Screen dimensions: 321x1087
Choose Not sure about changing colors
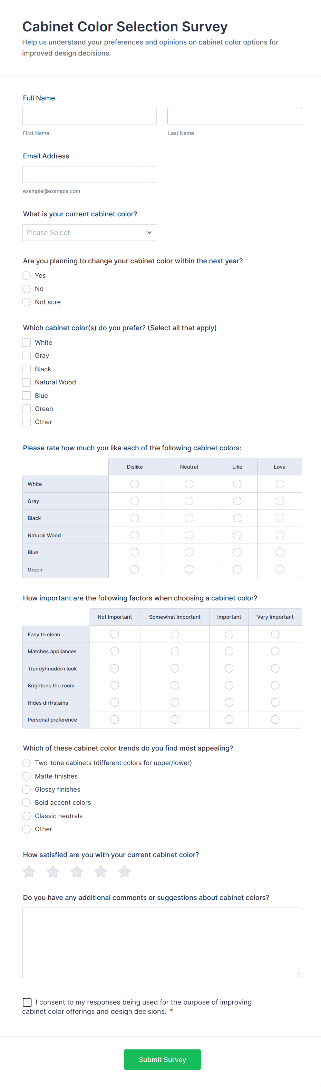click(x=26, y=302)
